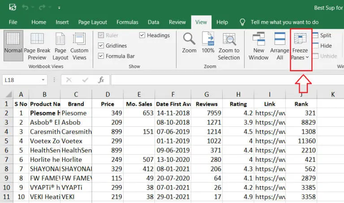
Task: Switch to Page Layout view
Action: [60, 46]
